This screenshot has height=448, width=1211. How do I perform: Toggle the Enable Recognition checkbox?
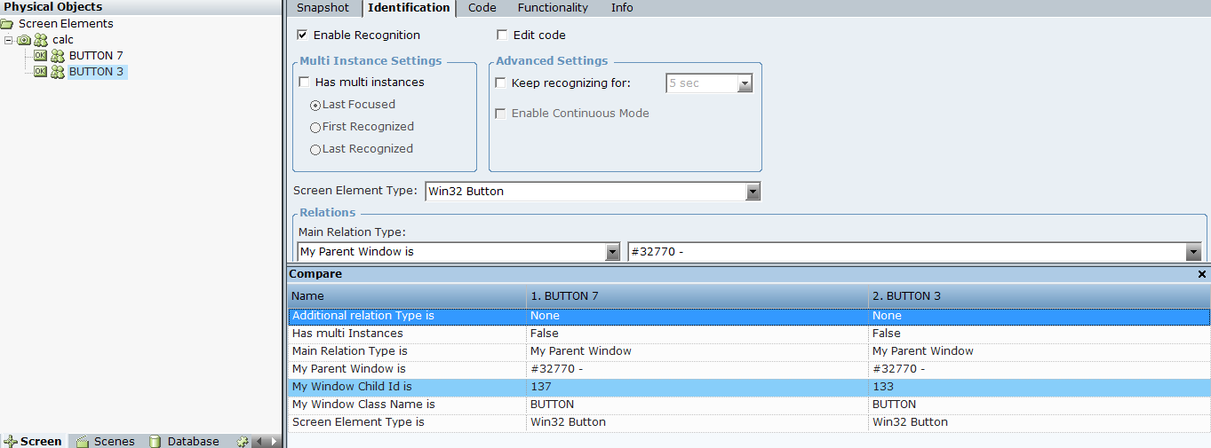[302, 35]
